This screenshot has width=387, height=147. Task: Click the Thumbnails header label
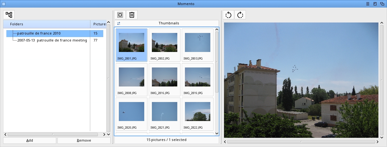[x=169, y=23]
